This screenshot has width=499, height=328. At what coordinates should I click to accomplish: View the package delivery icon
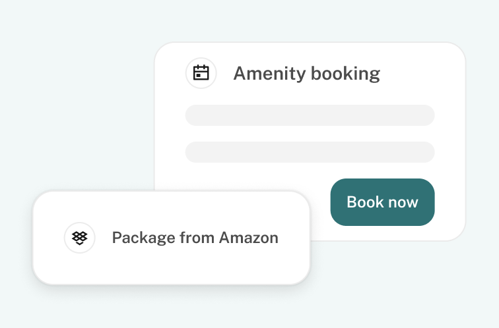pos(80,238)
